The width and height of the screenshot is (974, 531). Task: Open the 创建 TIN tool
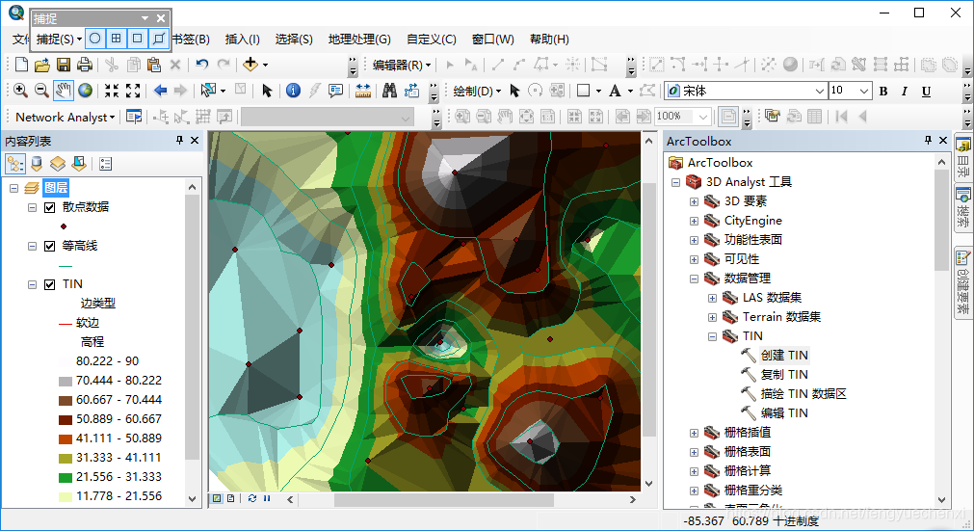(784, 356)
